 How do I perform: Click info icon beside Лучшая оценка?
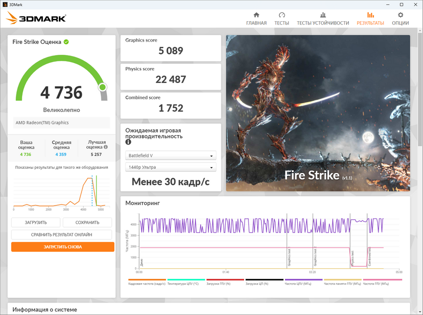coord(106,147)
